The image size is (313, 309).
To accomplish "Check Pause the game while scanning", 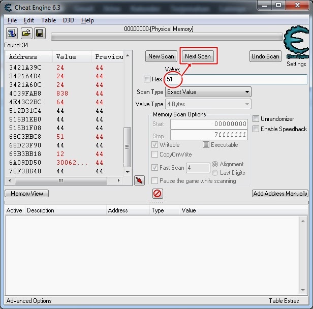I will pos(154,180).
